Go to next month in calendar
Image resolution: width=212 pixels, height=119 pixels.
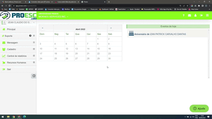tap(111, 28)
